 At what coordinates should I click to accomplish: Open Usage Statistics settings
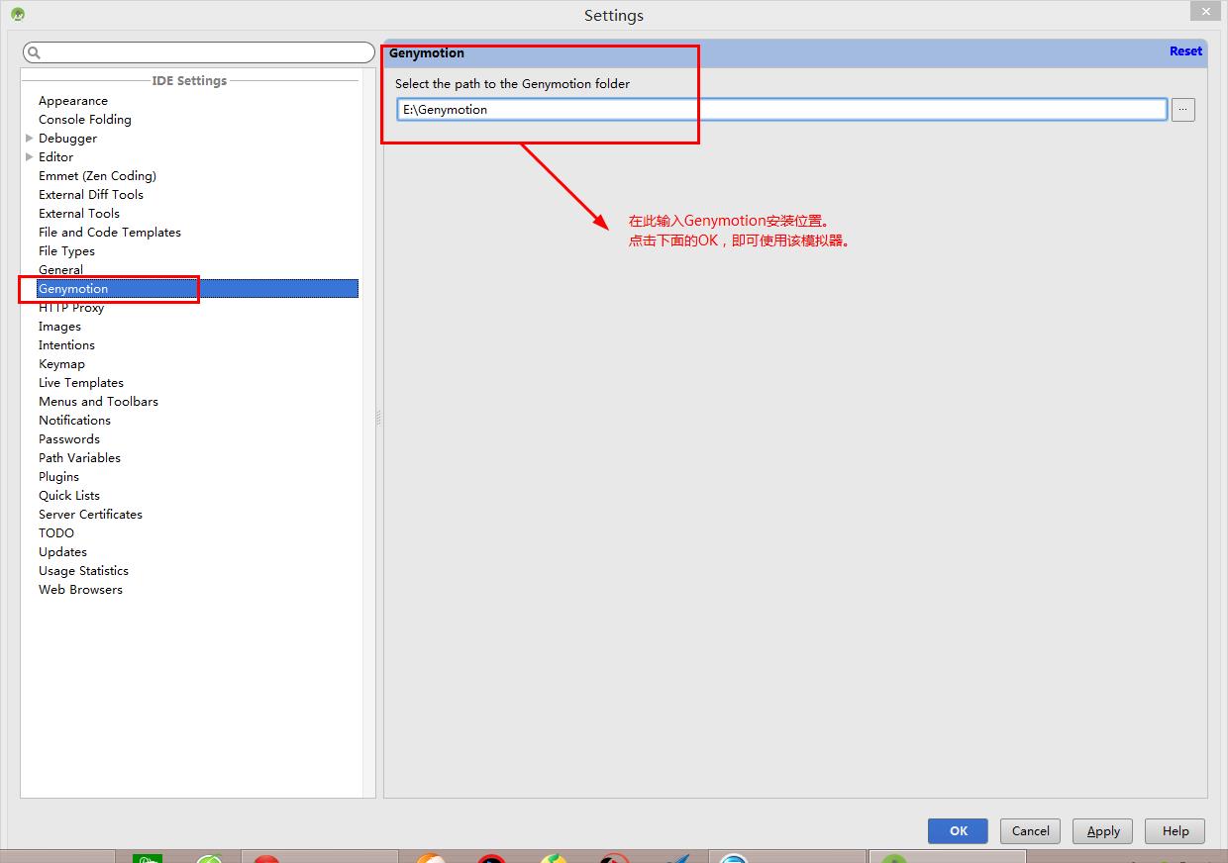[x=84, y=571]
